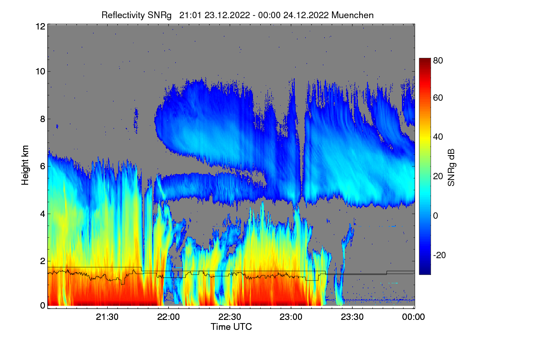This screenshot has width=545, height=363.
Task: Click the 12 km height tick label
Action: click(40, 26)
